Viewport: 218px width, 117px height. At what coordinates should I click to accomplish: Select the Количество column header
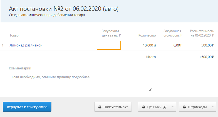[147, 35]
